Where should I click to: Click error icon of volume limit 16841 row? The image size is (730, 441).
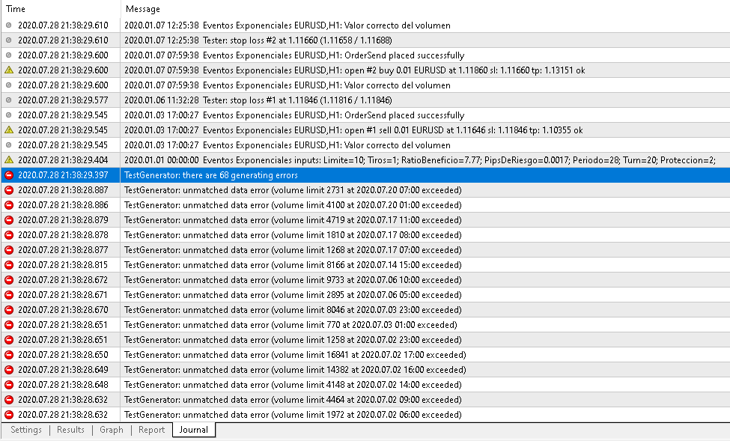click(9, 355)
